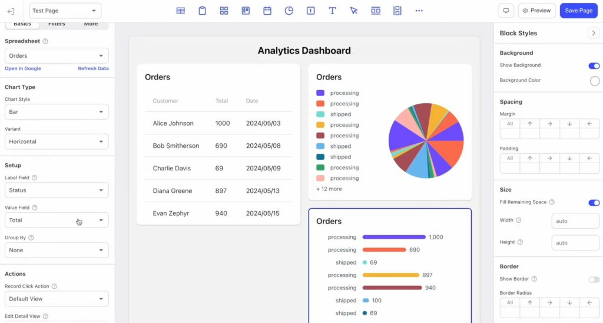This screenshot has width=603, height=323.
Task: Open Record Click Action Default View dropdown
Action: tap(57, 299)
